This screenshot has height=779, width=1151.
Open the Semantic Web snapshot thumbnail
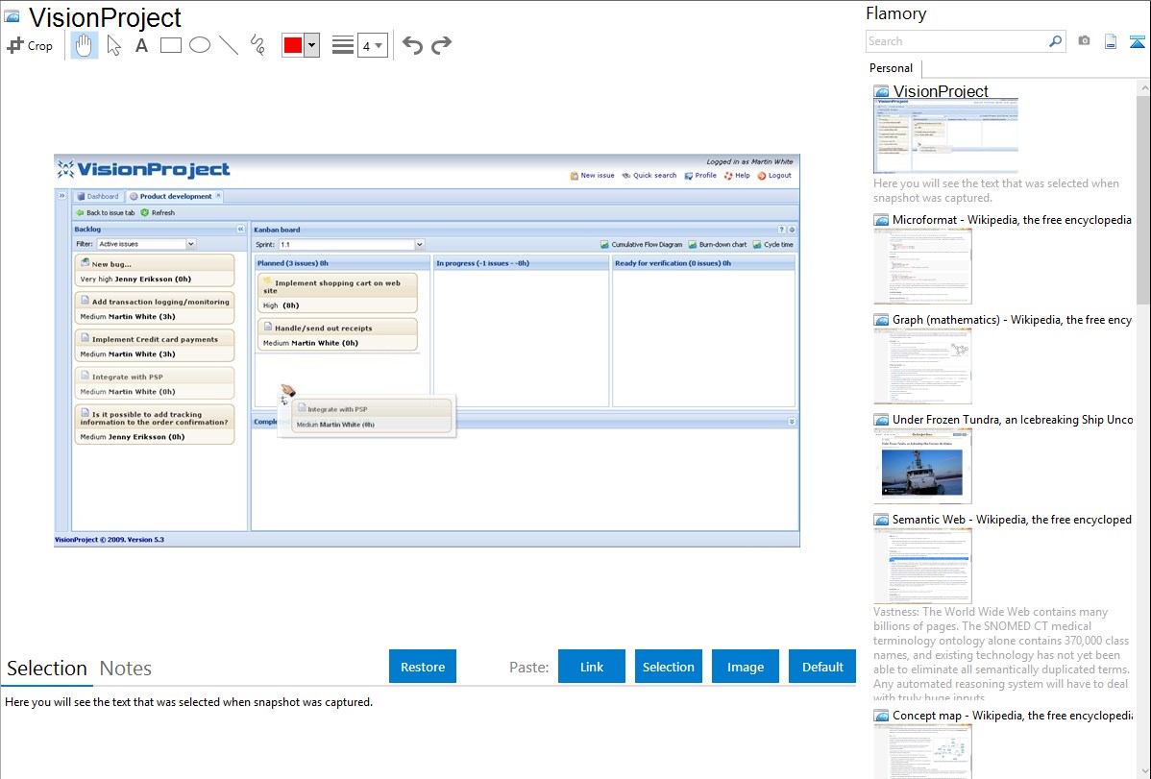922,566
